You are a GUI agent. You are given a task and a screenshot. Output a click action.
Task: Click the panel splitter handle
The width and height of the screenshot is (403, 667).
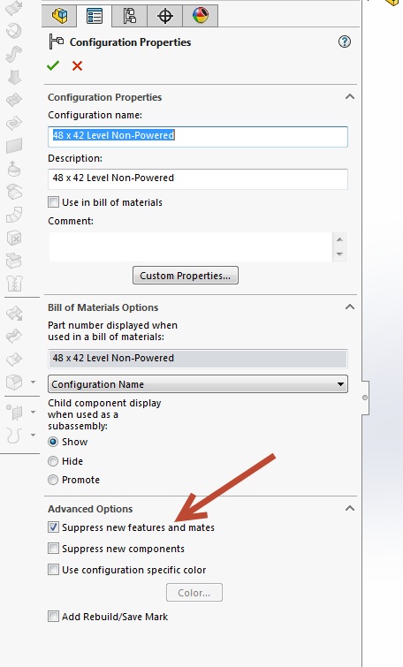(x=365, y=398)
